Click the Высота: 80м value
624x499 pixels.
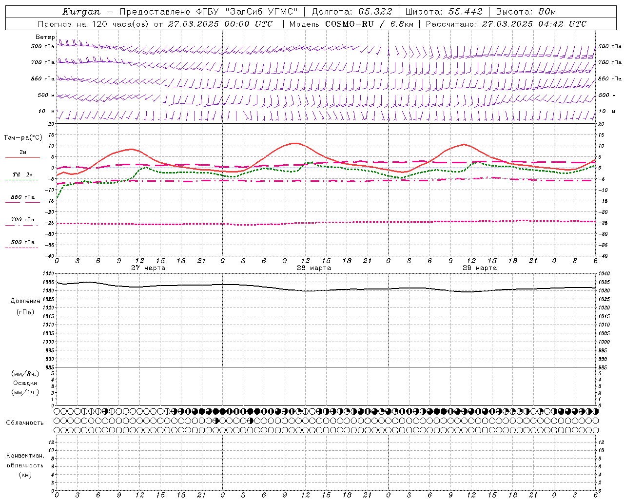point(526,12)
